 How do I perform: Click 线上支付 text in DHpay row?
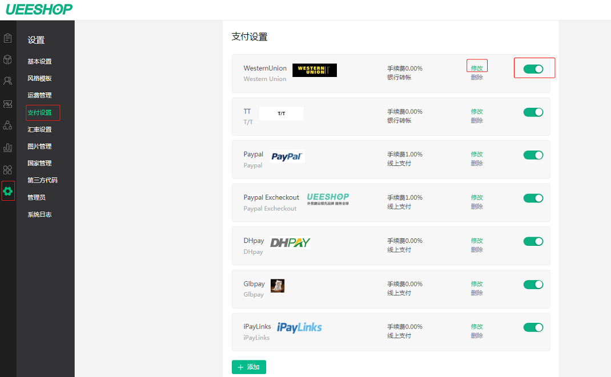pyautogui.click(x=399, y=249)
